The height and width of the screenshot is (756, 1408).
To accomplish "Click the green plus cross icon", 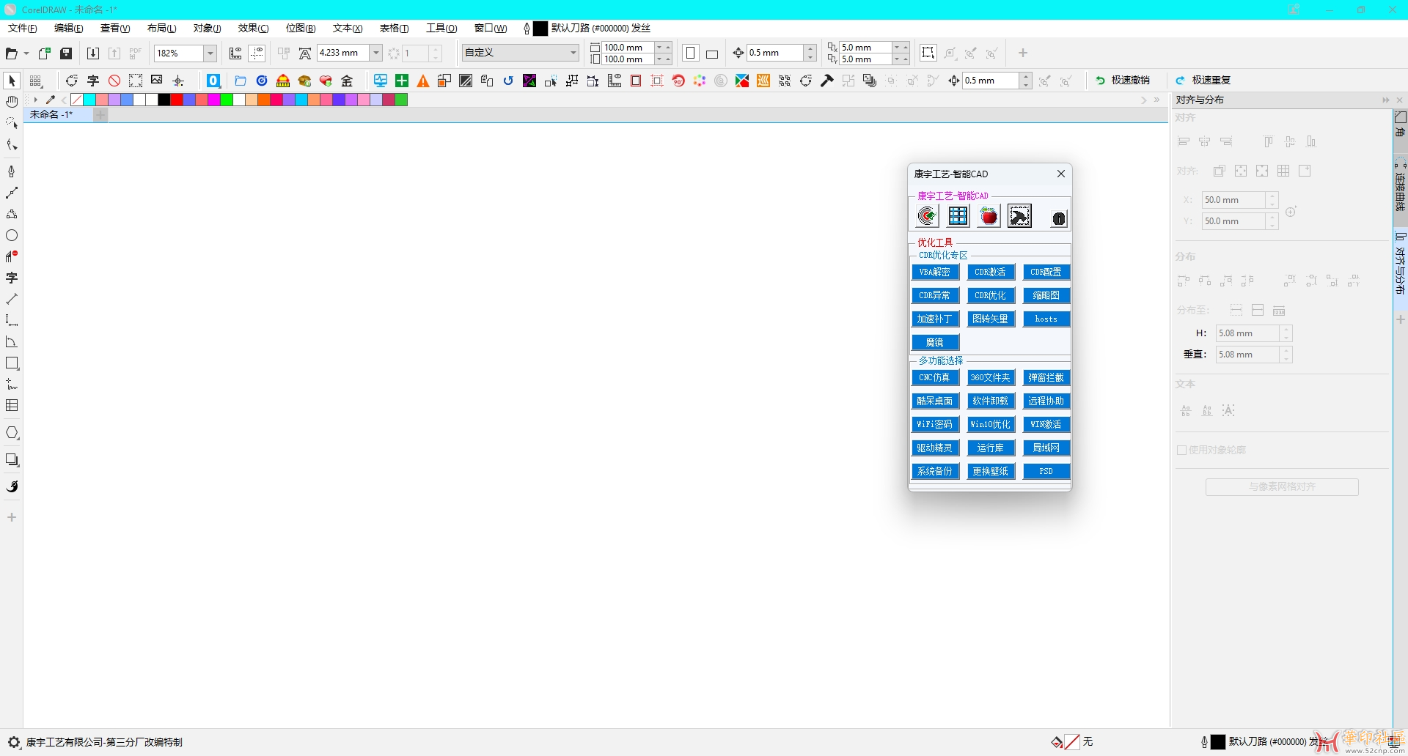I will pyautogui.click(x=402, y=81).
